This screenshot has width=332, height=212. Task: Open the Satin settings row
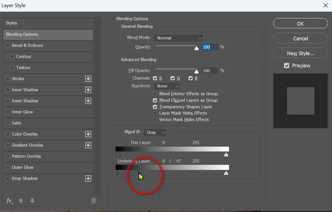pyautogui.click(x=48, y=123)
